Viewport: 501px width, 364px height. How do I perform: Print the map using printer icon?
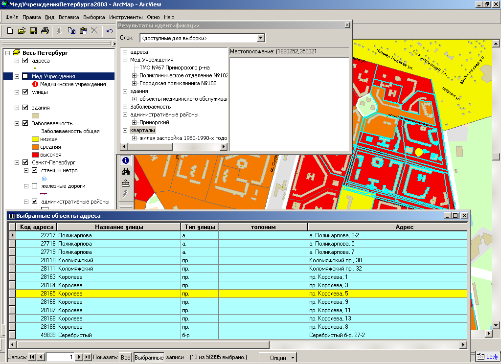pos(45,31)
